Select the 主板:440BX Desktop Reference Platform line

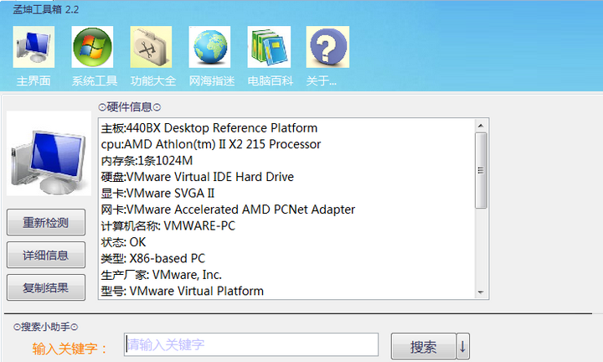(209, 127)
